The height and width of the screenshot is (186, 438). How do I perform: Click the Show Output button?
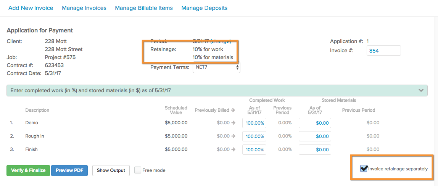[x=111, y=170]
